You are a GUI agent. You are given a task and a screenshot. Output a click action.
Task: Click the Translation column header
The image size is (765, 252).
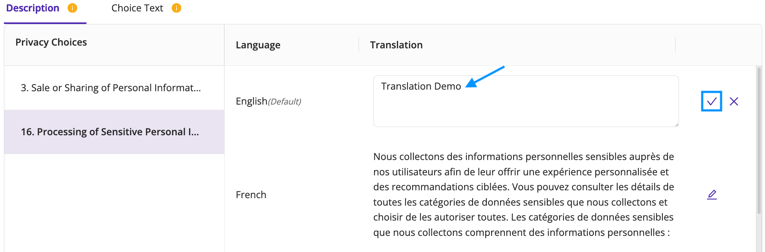(396, 45)
